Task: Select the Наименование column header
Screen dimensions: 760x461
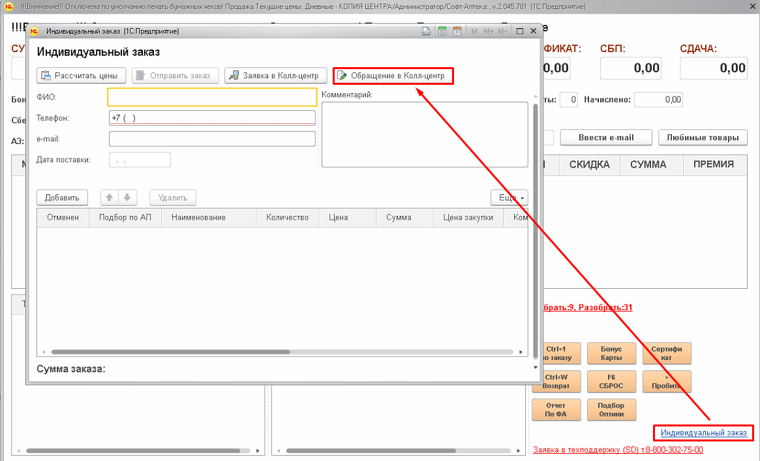Action: [198, 218]
